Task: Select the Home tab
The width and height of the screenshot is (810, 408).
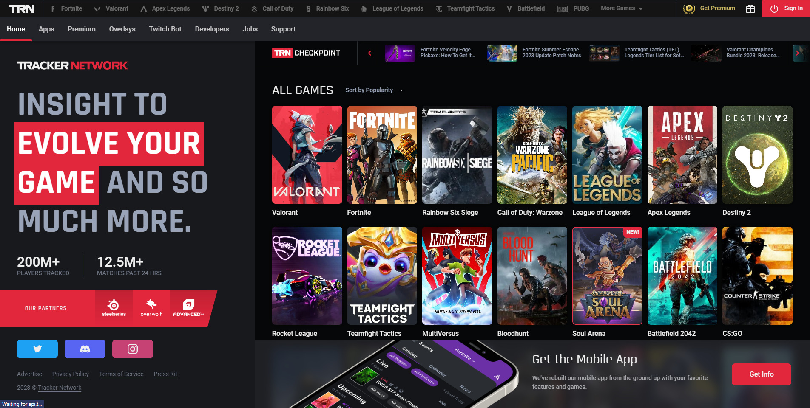Action: pos(16,29)
